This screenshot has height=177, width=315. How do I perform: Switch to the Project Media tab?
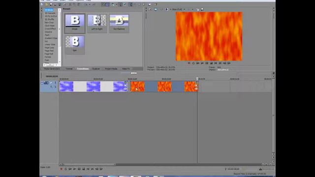coord(111,69)
